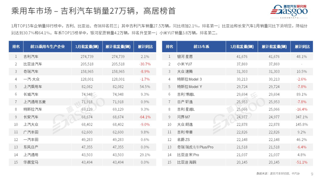Click the Gasgoo logo in the header
This screenshot has height=179, width=318.
tap(289, 11)
